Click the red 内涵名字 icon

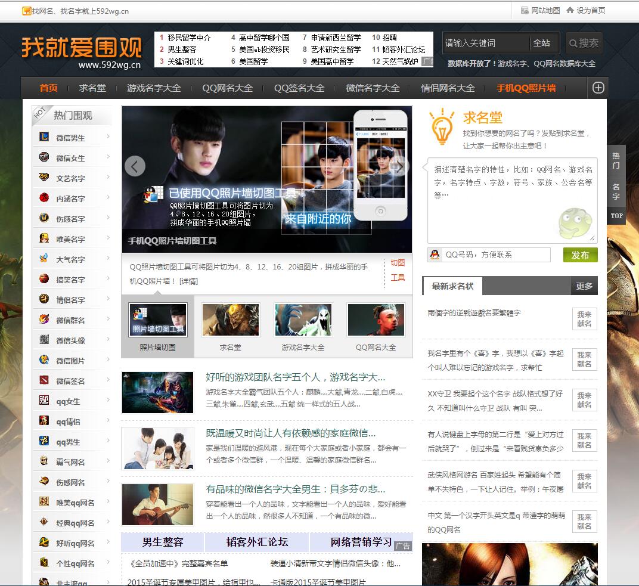44,197
